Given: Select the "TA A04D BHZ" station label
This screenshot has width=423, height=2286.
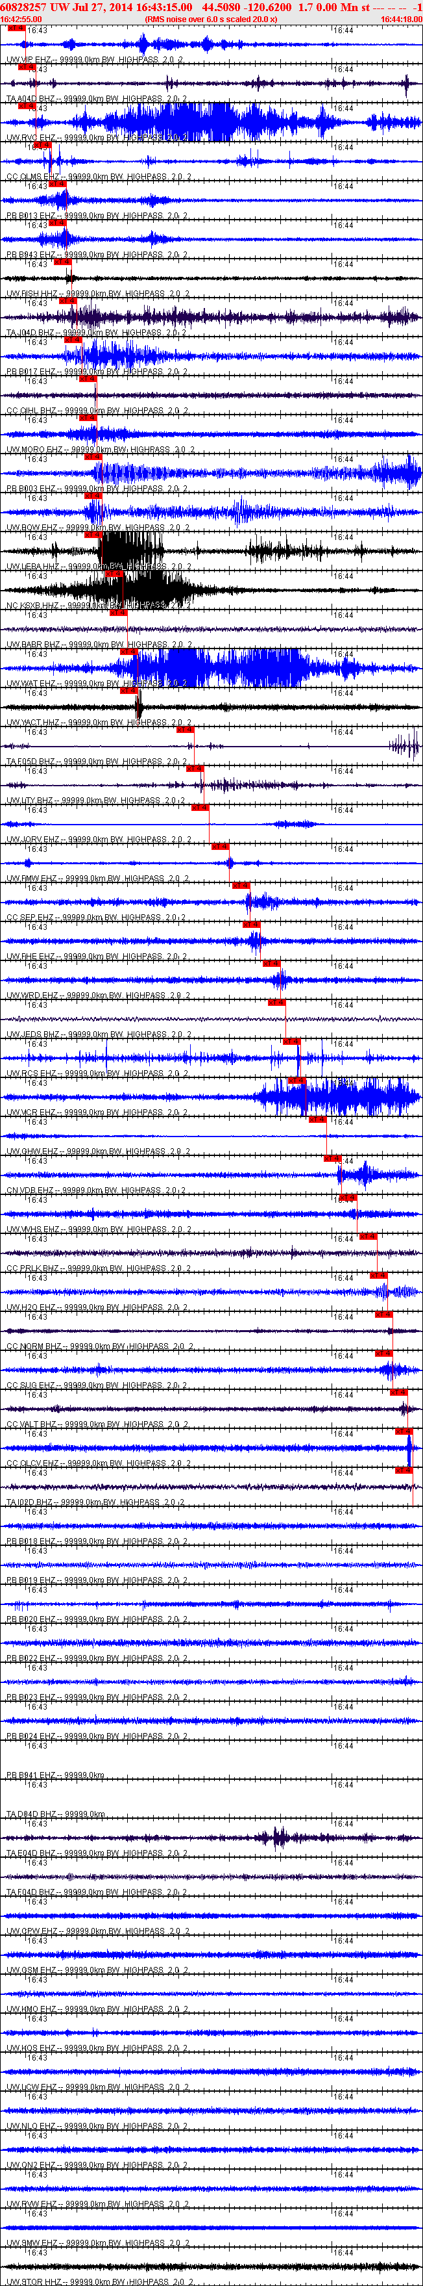Looking at the screenshot, I should [31, 99].
